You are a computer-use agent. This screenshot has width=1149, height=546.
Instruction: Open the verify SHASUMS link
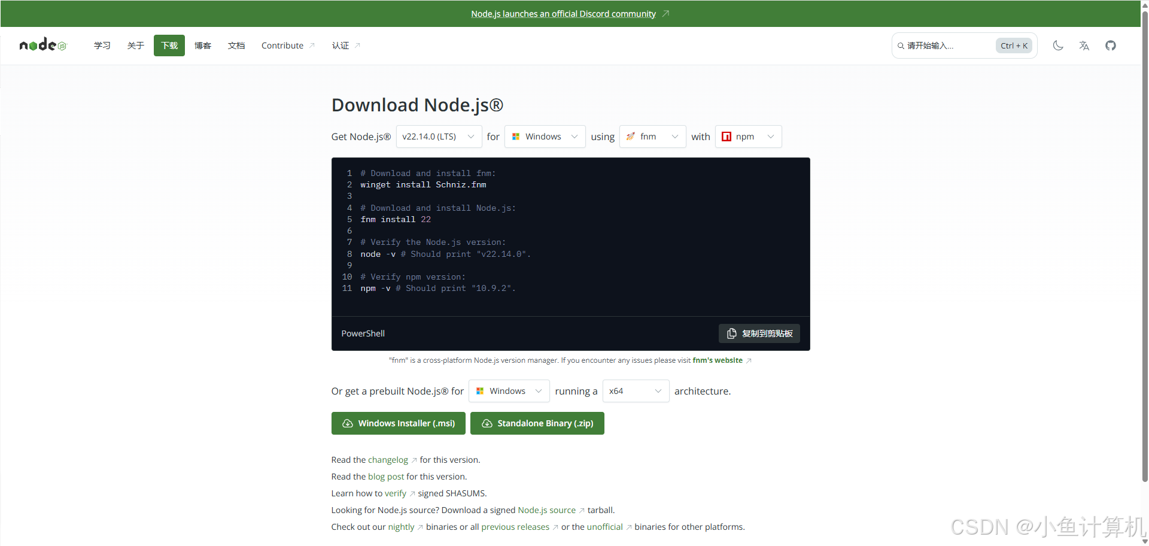click(x=395, y=493)
